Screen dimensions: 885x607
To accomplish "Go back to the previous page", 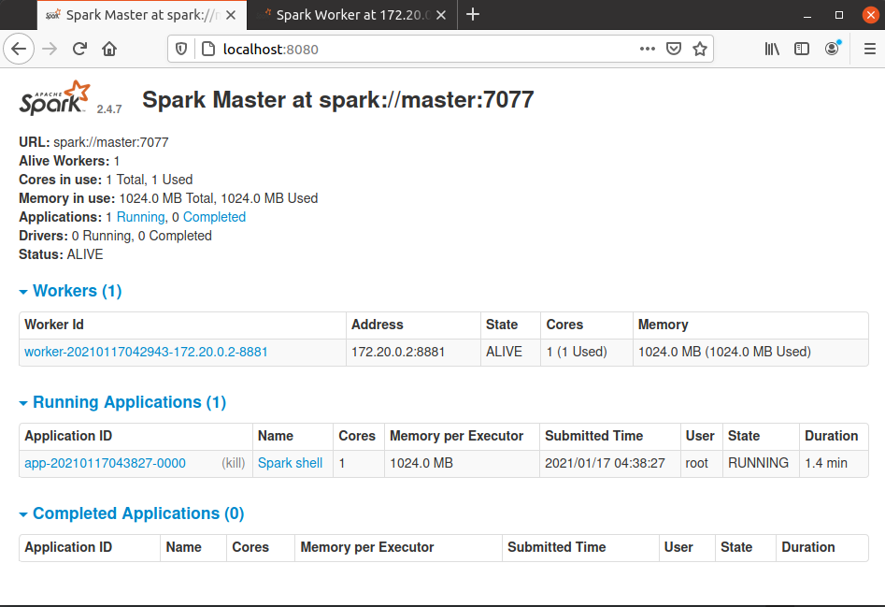I will click(x=19, y=50).
